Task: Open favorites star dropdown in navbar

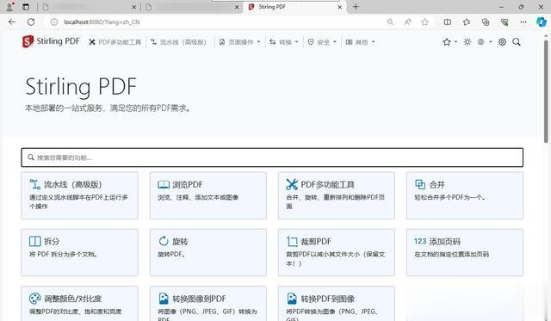Action: pyautogui.click(x=449, y=42)
